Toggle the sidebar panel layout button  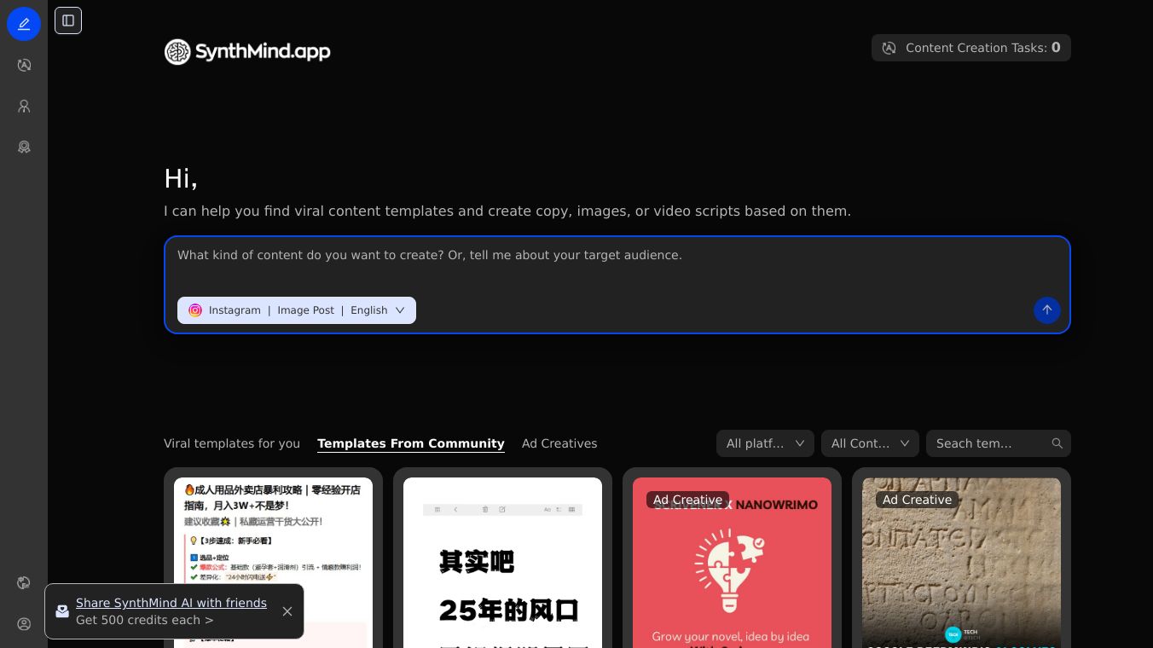pos(68,20)
